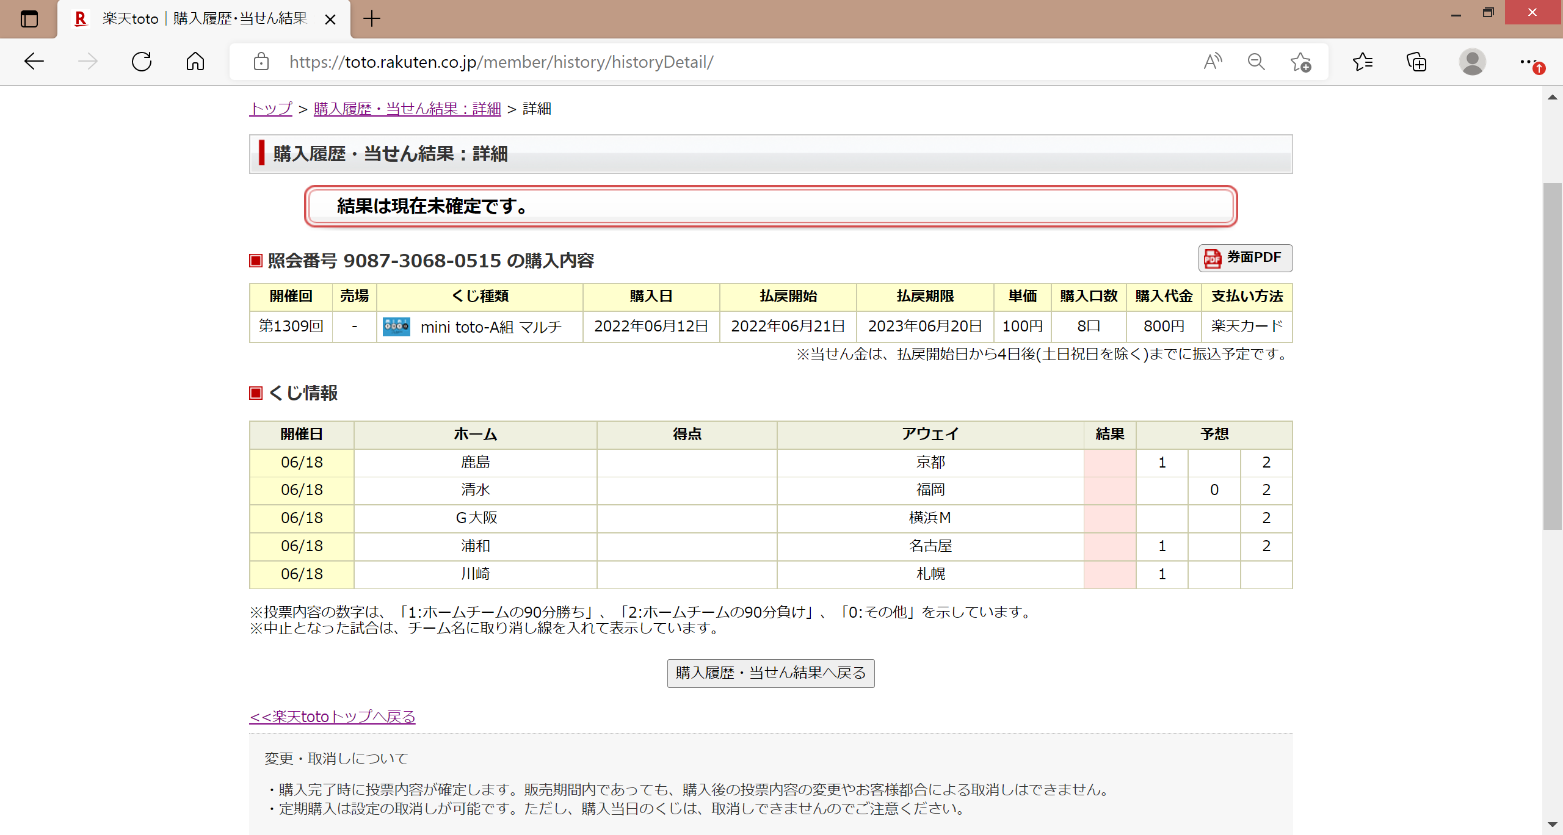The width and height of the screenshot is (1563, 835).
Task: Click the browser Back arrow
Action: (x=34, y=62)
